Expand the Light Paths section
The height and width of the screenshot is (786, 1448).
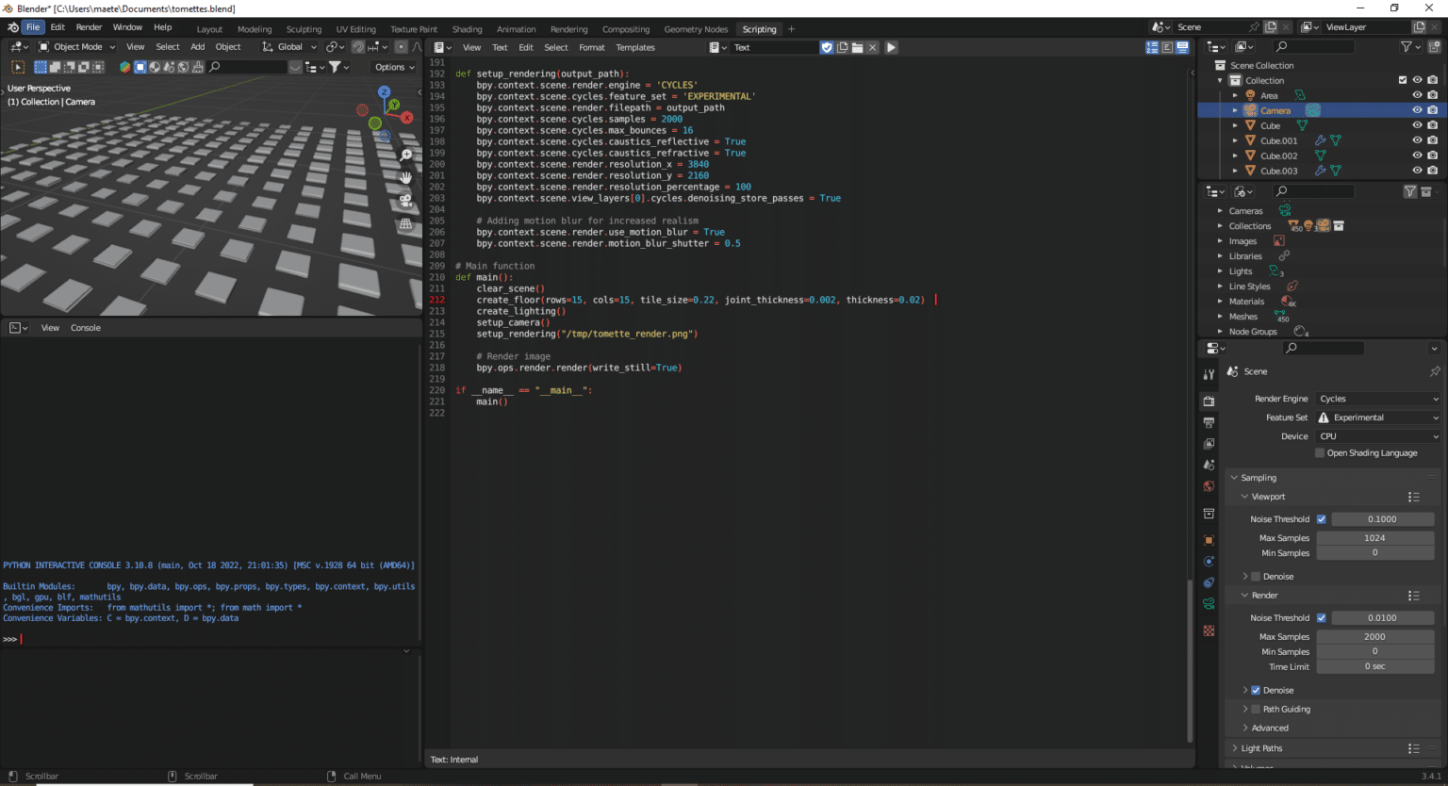(1263, 747)
